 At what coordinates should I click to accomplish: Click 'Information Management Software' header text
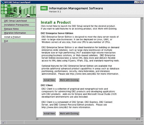pyautogui.click(x=76, y=8)
